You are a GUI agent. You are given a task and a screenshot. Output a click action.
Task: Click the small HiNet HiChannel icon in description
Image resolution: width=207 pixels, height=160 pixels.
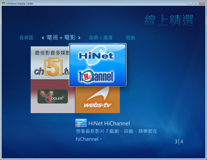[81, 123]
